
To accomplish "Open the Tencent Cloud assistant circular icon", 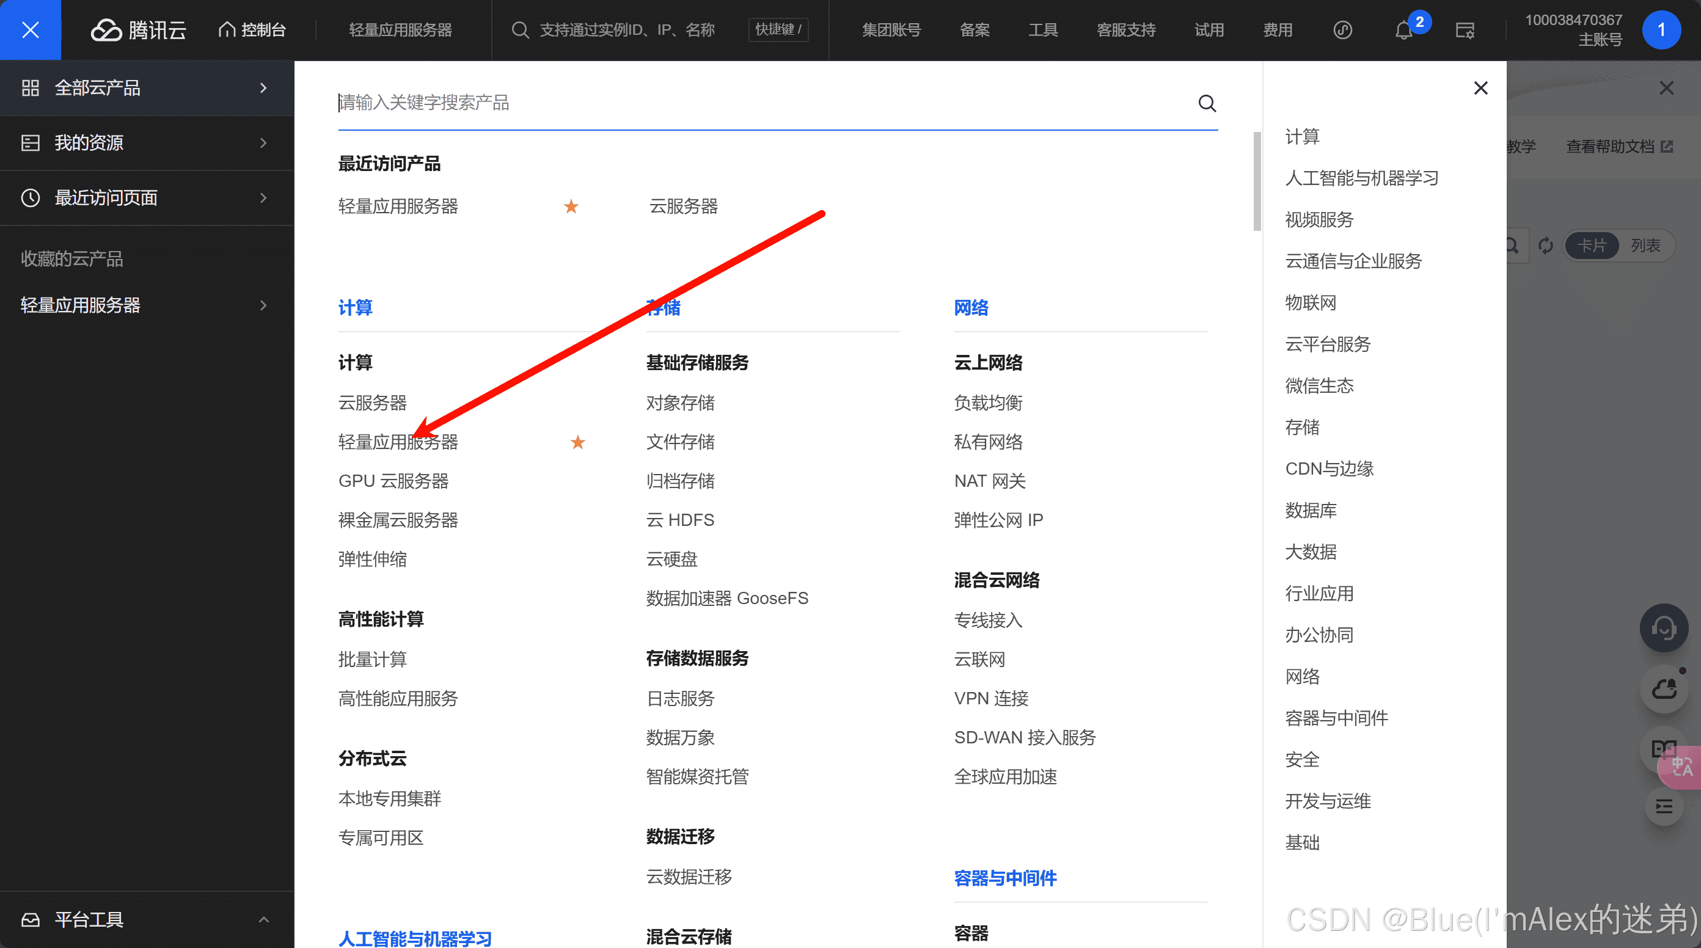I will click(x=1342, y=30).
